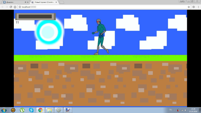
Task: Close the Новый проект tab
Action: pyautogui.click(x=56, y=2)
